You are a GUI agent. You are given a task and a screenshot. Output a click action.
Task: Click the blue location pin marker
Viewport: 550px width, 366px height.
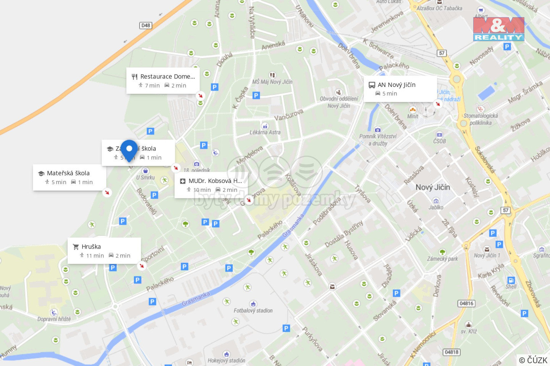tap(129, 150)
